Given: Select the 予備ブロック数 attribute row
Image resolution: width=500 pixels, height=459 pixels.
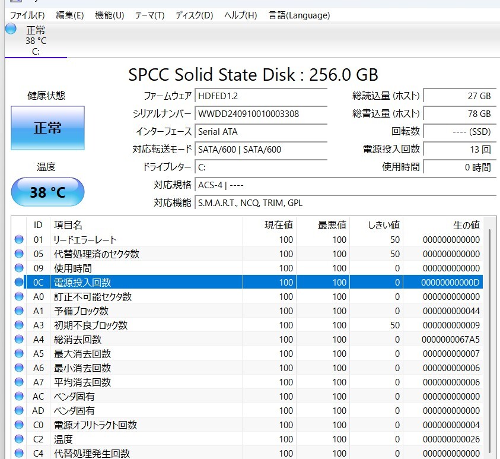Looking at the screenshot, I should [247, 311].
